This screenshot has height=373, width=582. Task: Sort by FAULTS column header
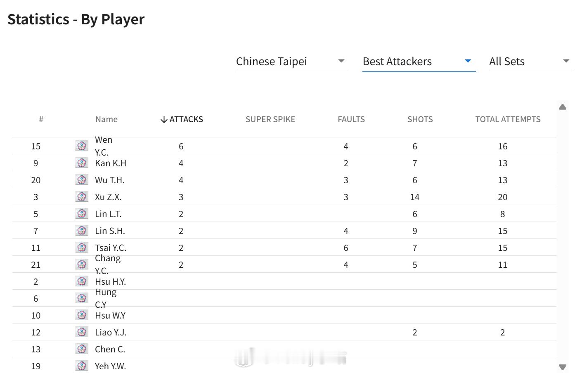click(351, 119)
